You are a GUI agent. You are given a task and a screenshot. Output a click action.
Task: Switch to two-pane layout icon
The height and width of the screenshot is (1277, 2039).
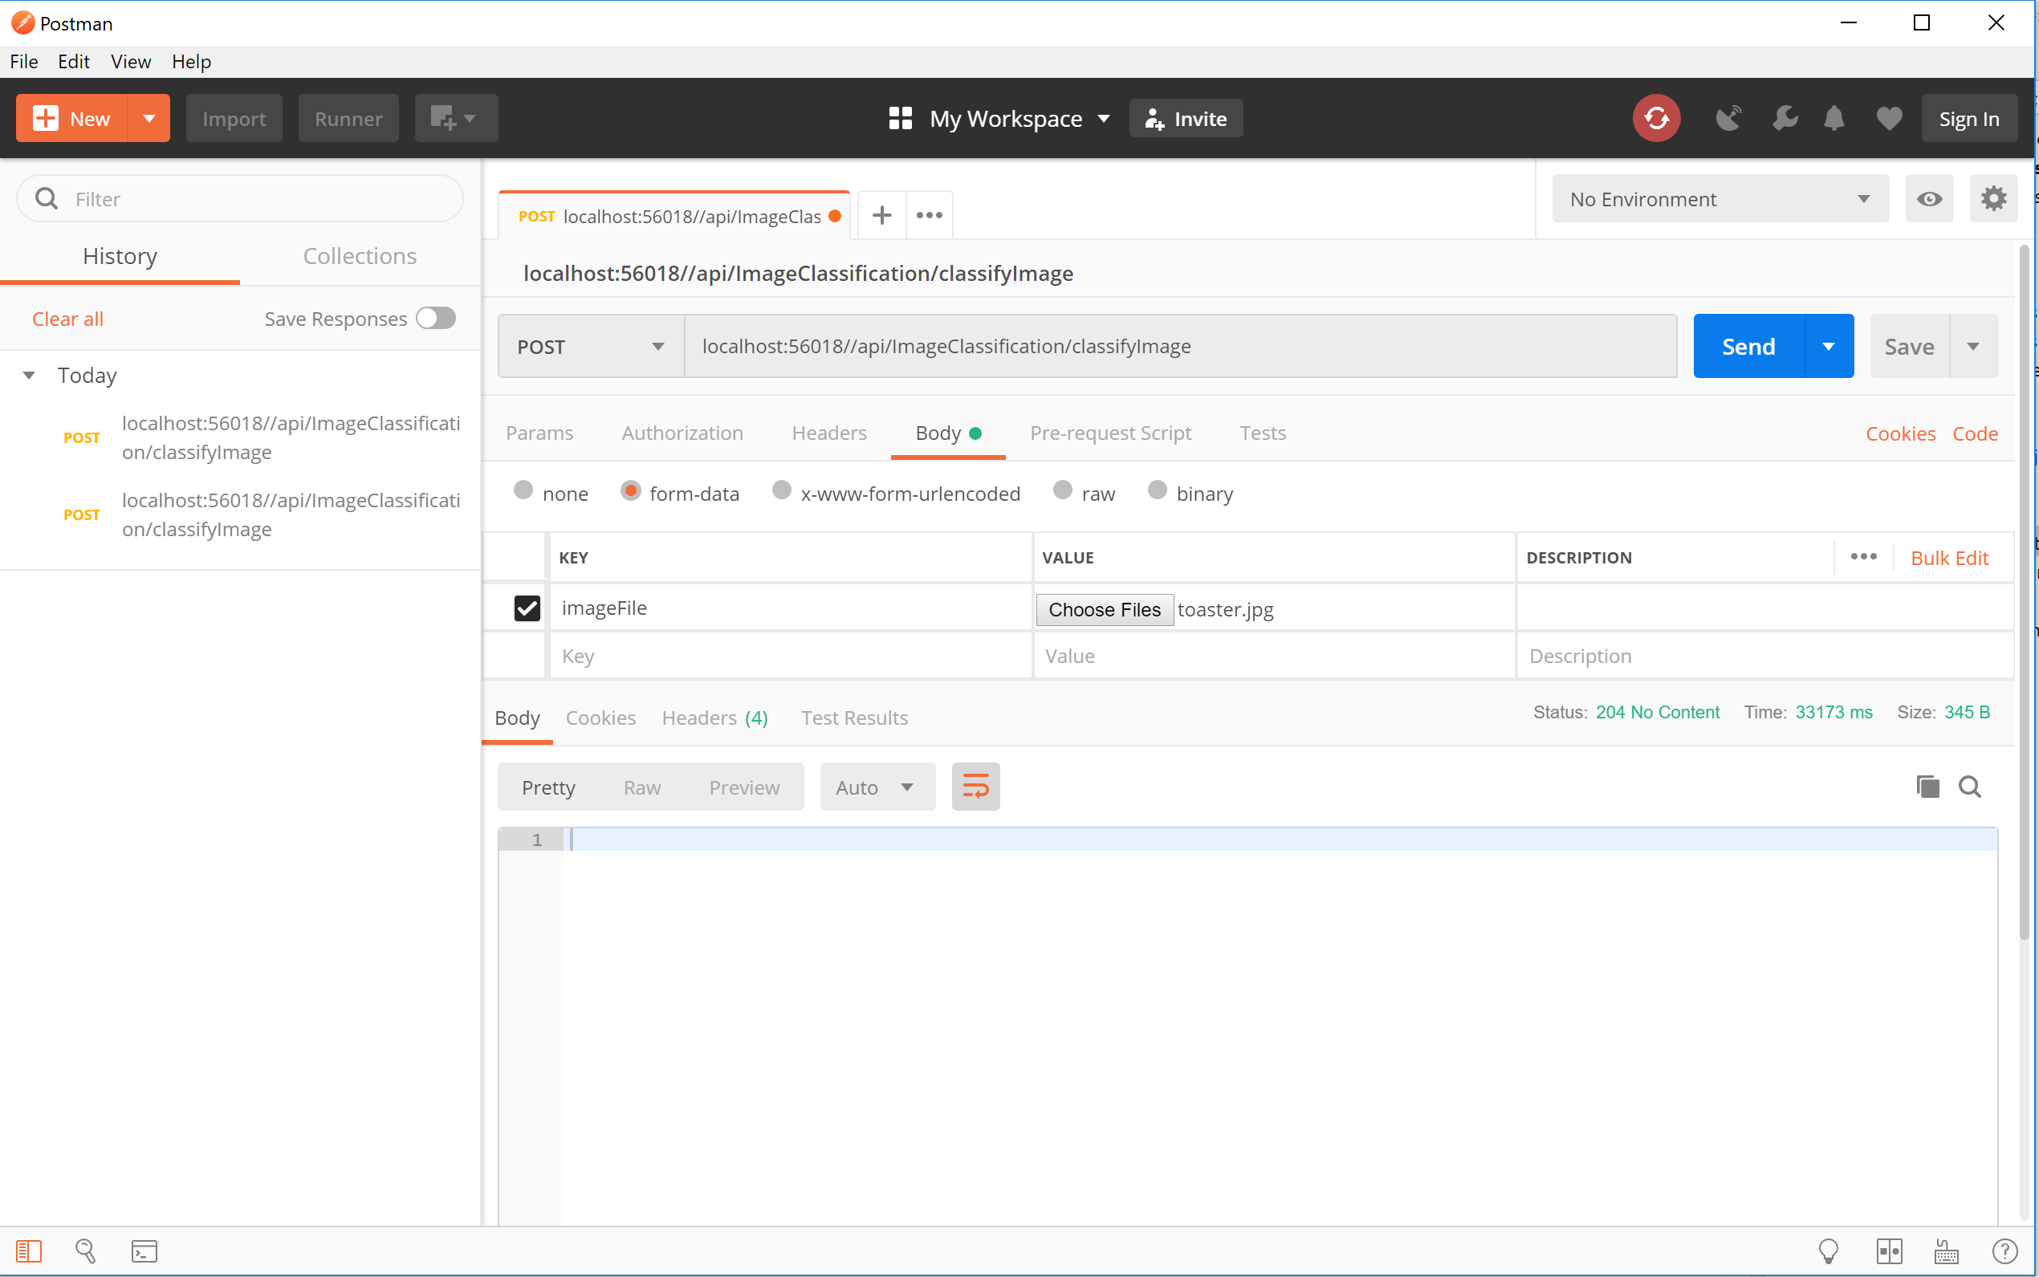[x=1889, y=1251]
